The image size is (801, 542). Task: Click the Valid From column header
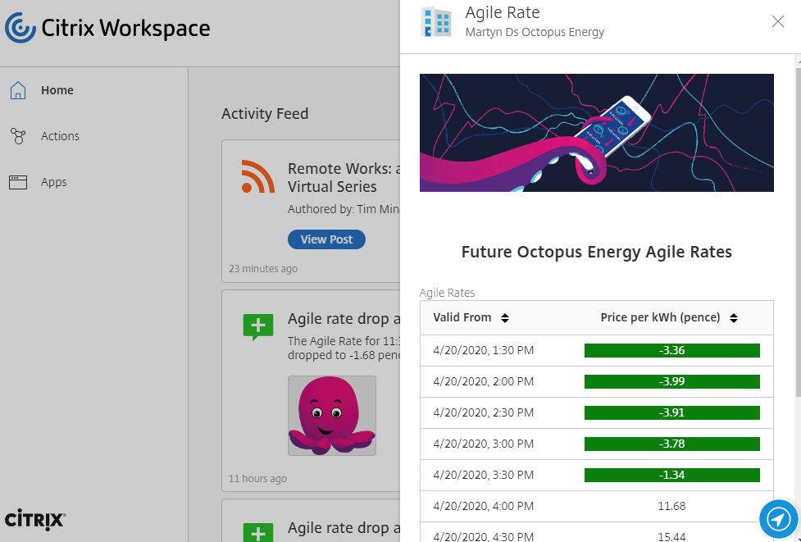(x=462, y=318)
